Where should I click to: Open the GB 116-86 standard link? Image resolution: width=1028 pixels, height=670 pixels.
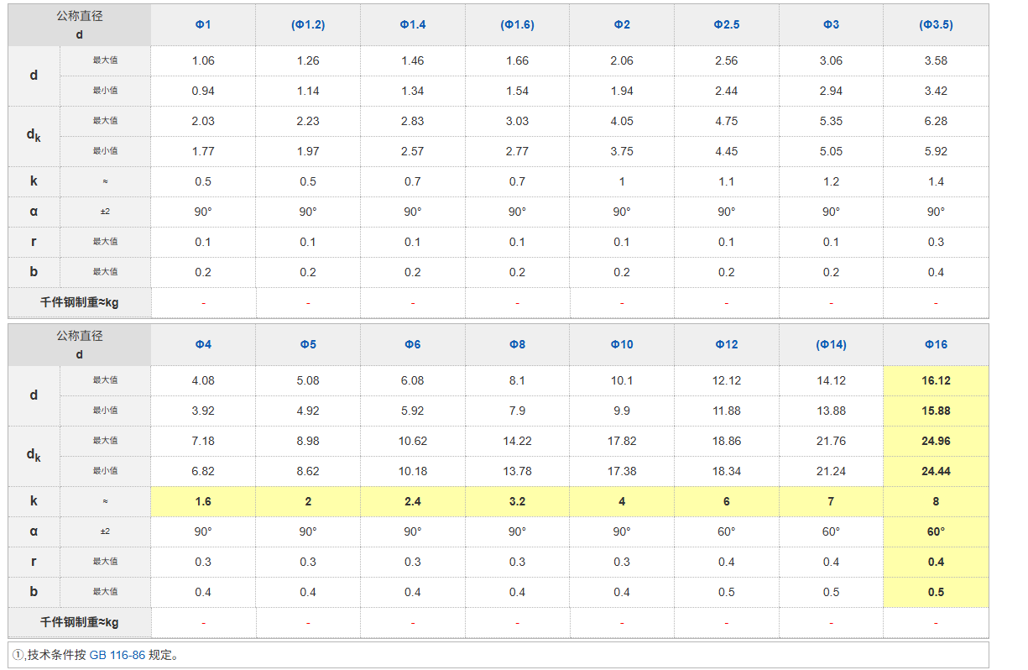click(x=117, y=655)
